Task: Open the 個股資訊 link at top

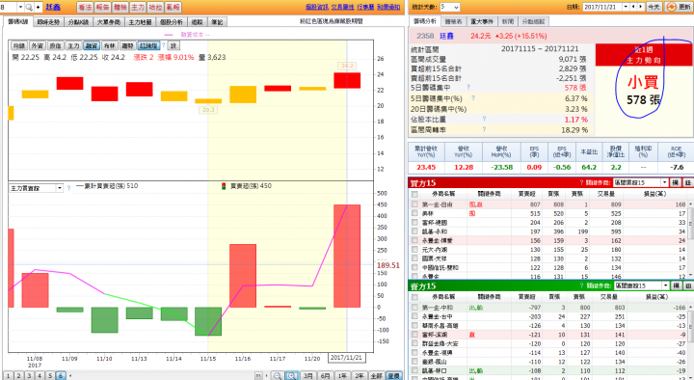Action: coord(317,7)
